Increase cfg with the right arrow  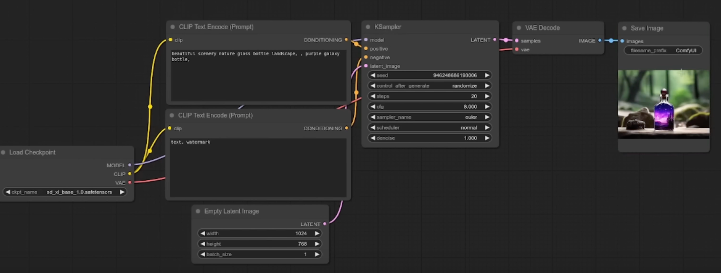coord(487,107)
